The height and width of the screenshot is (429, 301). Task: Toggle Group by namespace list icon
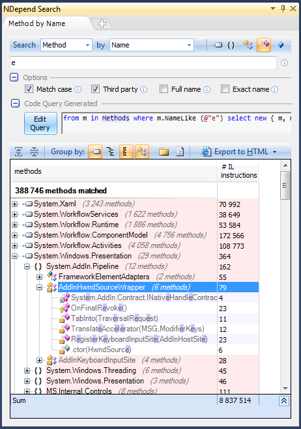click(126, 152)
